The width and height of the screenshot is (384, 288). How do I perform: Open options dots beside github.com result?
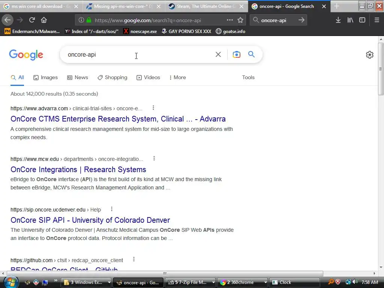pos(134,259)
